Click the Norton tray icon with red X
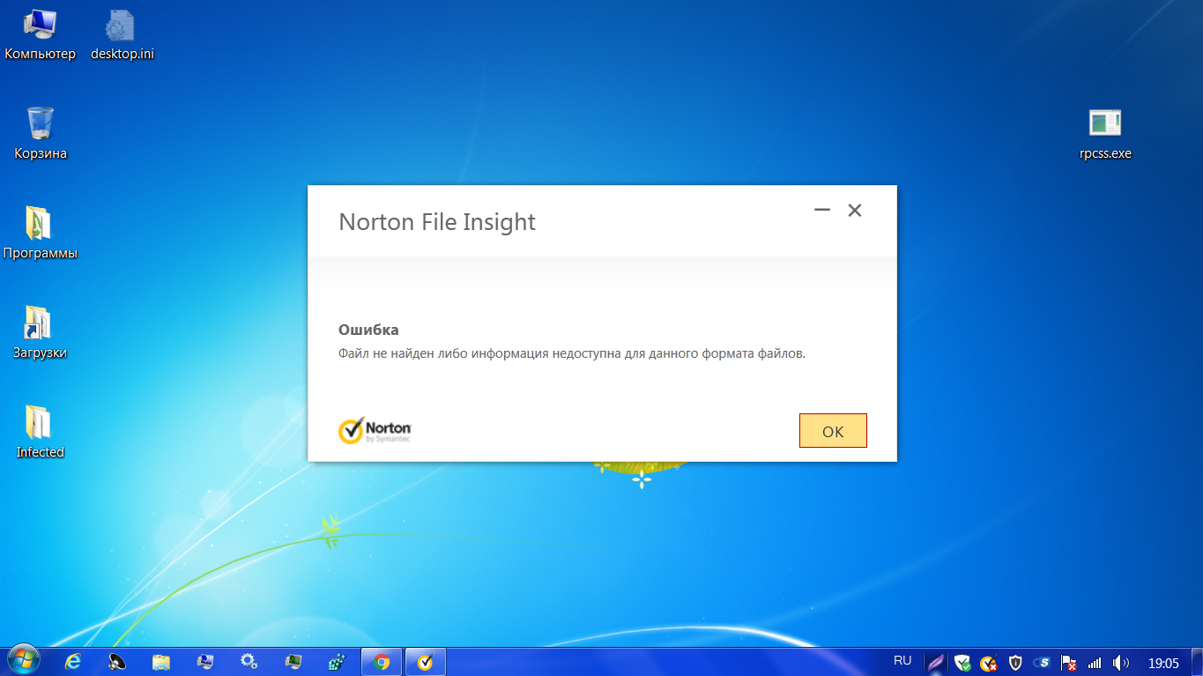Viewport: 1203px width, 676px height. tap(989, 663)
